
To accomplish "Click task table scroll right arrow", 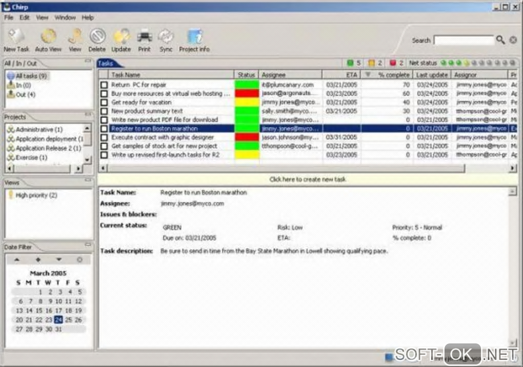I will (x=513, y=168).
